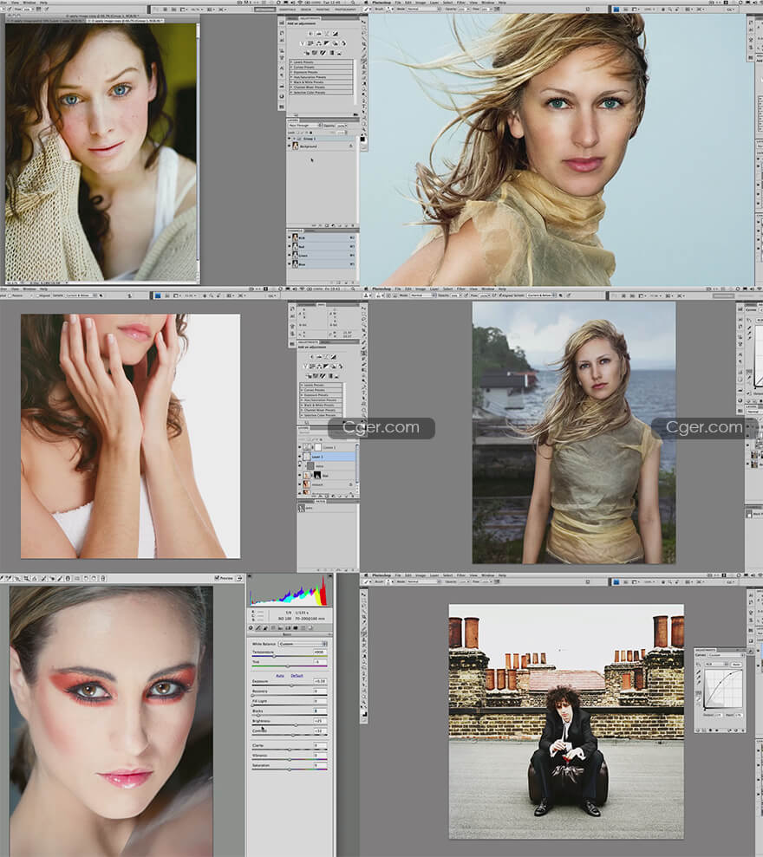Toggle the Preview checkbox in Camera Raw
This screenshot has height=857, width=763.
click(x=217, y=578)
